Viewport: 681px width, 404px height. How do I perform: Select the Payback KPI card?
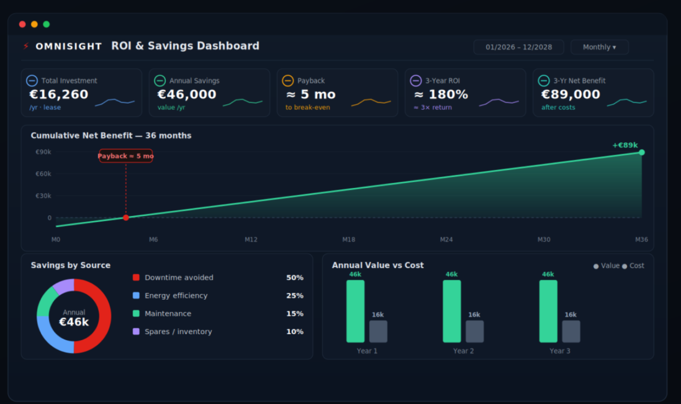click(x=338, y=93)
